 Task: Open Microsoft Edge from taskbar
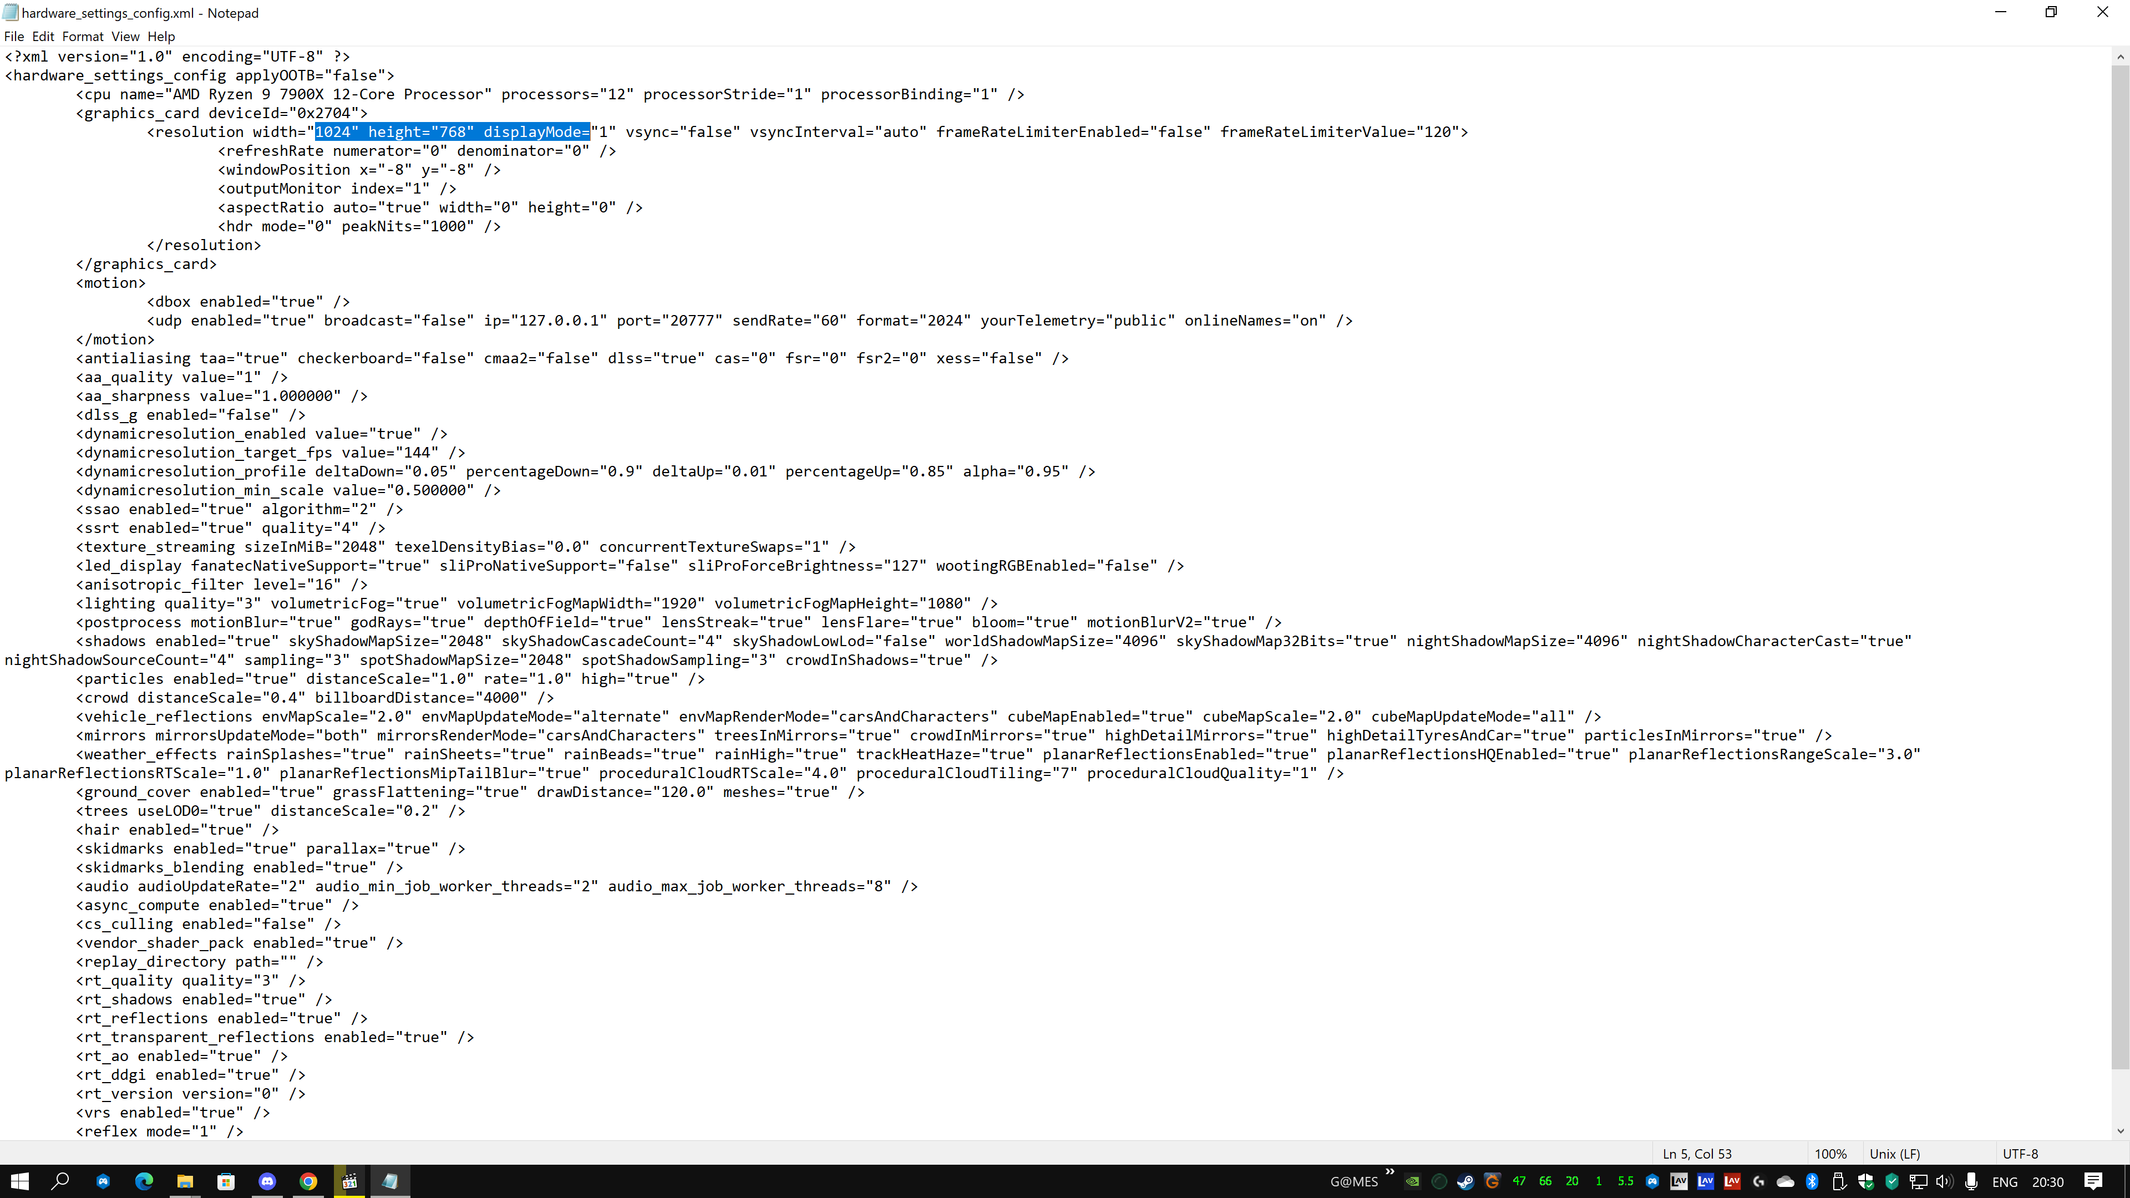coord(144,1181)
